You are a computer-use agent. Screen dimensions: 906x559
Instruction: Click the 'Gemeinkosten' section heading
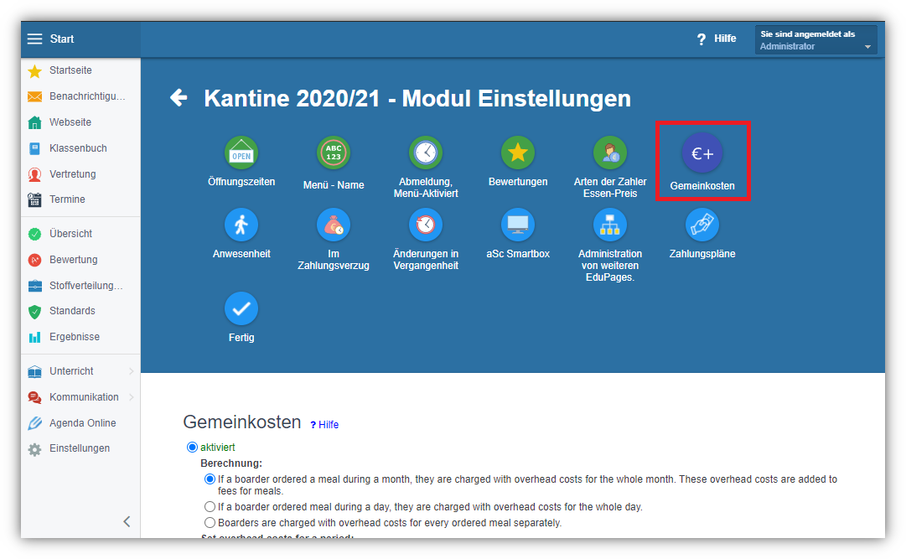(242, 422)
